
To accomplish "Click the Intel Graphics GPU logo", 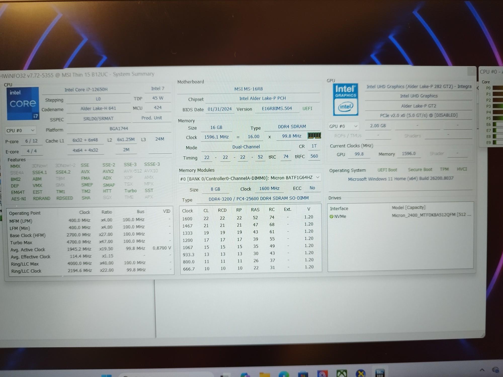I will (345, 100).
